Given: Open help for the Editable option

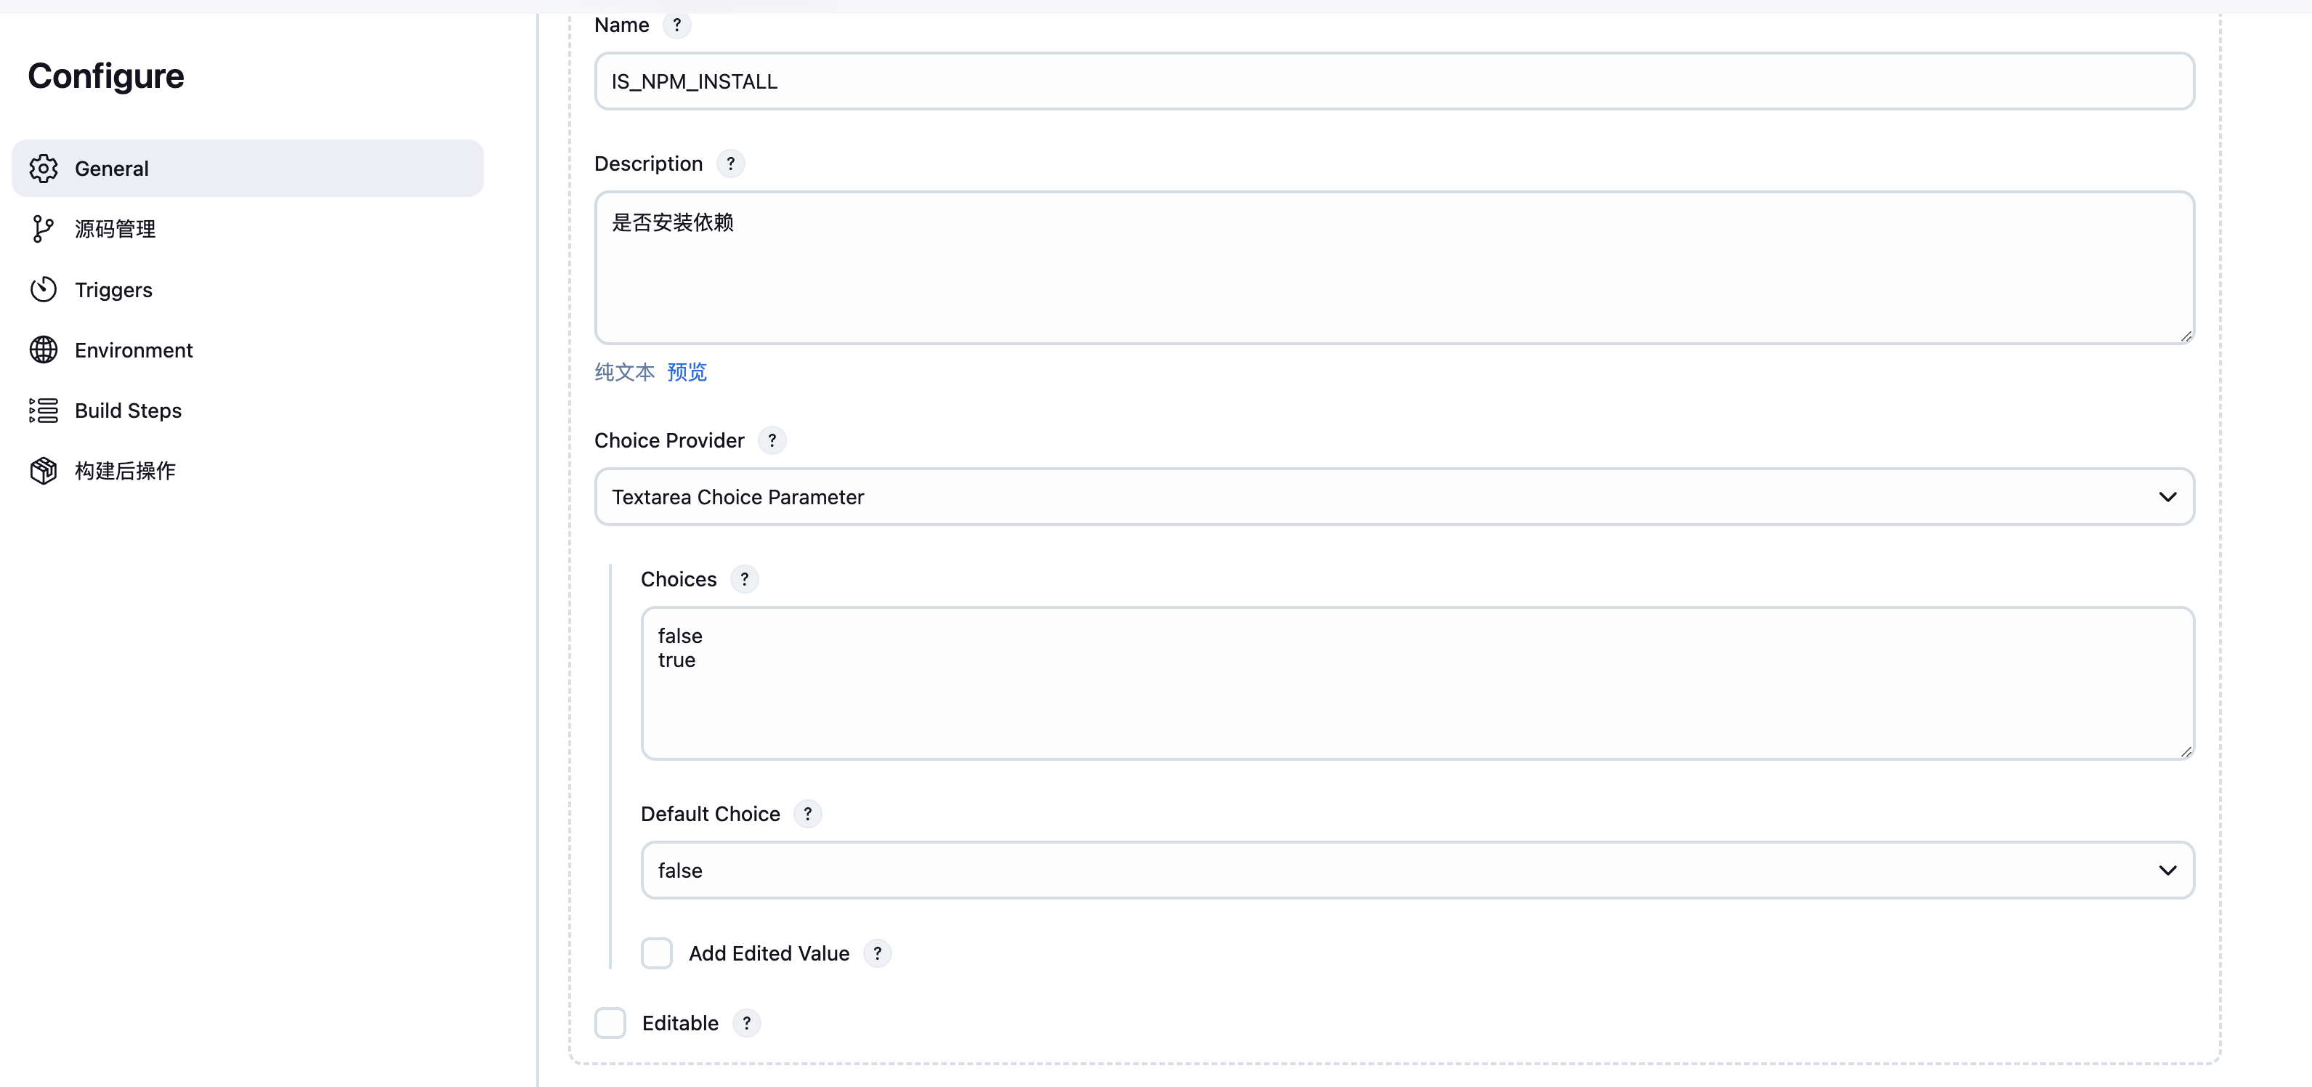Looking at the screenshot, I should click(745, 1023).
